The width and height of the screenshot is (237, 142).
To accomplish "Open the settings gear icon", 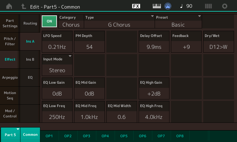I will tap(225, 6).
